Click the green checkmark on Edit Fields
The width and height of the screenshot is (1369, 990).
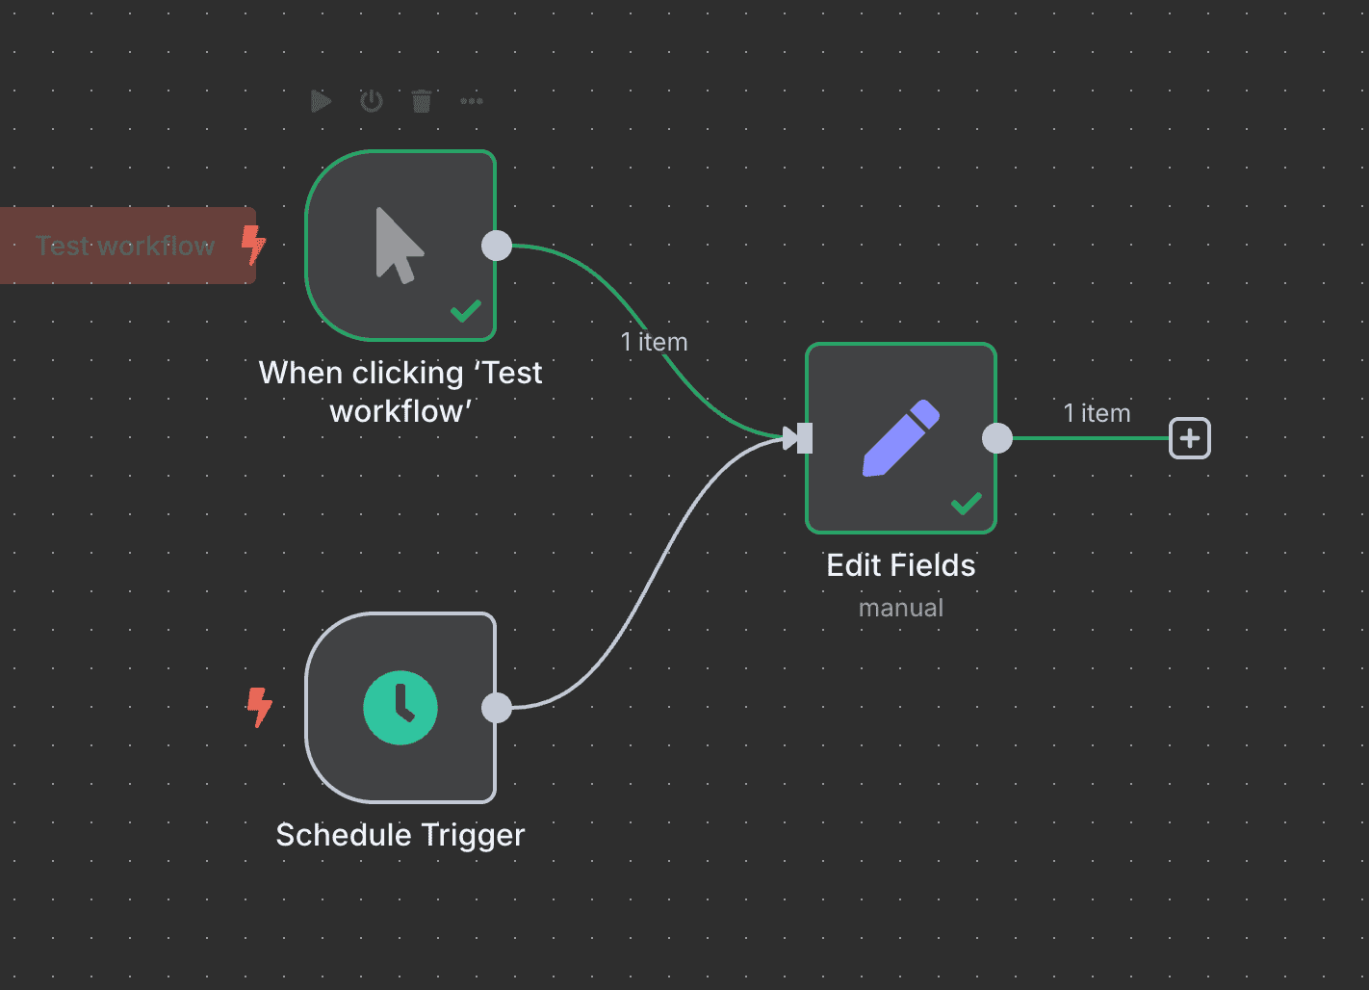pyautogui.click(x=967, y=504)
